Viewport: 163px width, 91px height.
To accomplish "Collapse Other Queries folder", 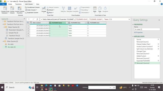I will tap(3, 41).
